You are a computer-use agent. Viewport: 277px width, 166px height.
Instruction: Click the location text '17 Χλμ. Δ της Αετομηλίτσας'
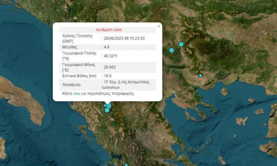click(x=127, y=82)
